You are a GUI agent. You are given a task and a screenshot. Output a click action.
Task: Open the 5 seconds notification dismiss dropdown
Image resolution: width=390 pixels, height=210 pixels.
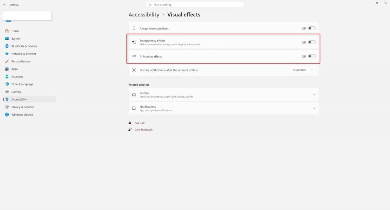coord(302,69)
